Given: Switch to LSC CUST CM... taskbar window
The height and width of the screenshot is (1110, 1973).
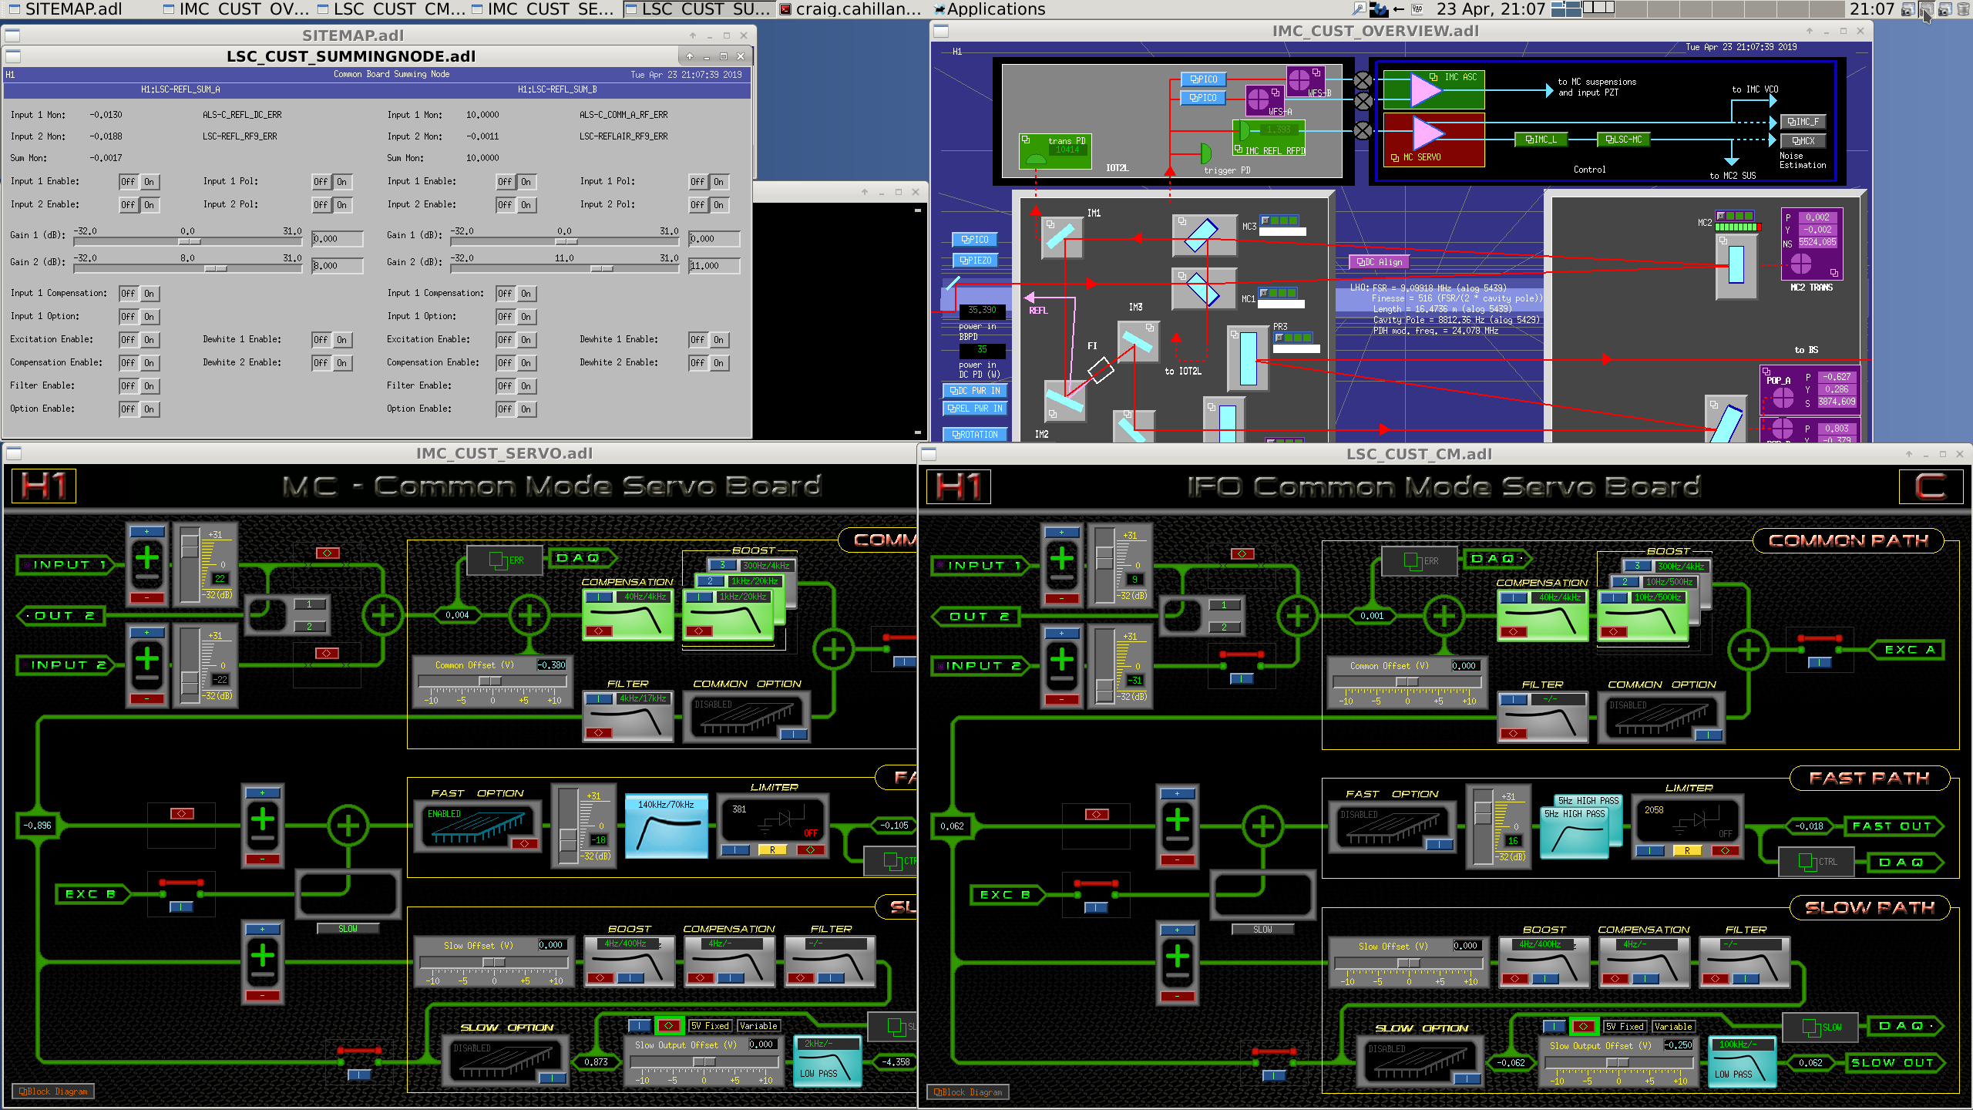Looking at the screenshot, I should [392, 9].
